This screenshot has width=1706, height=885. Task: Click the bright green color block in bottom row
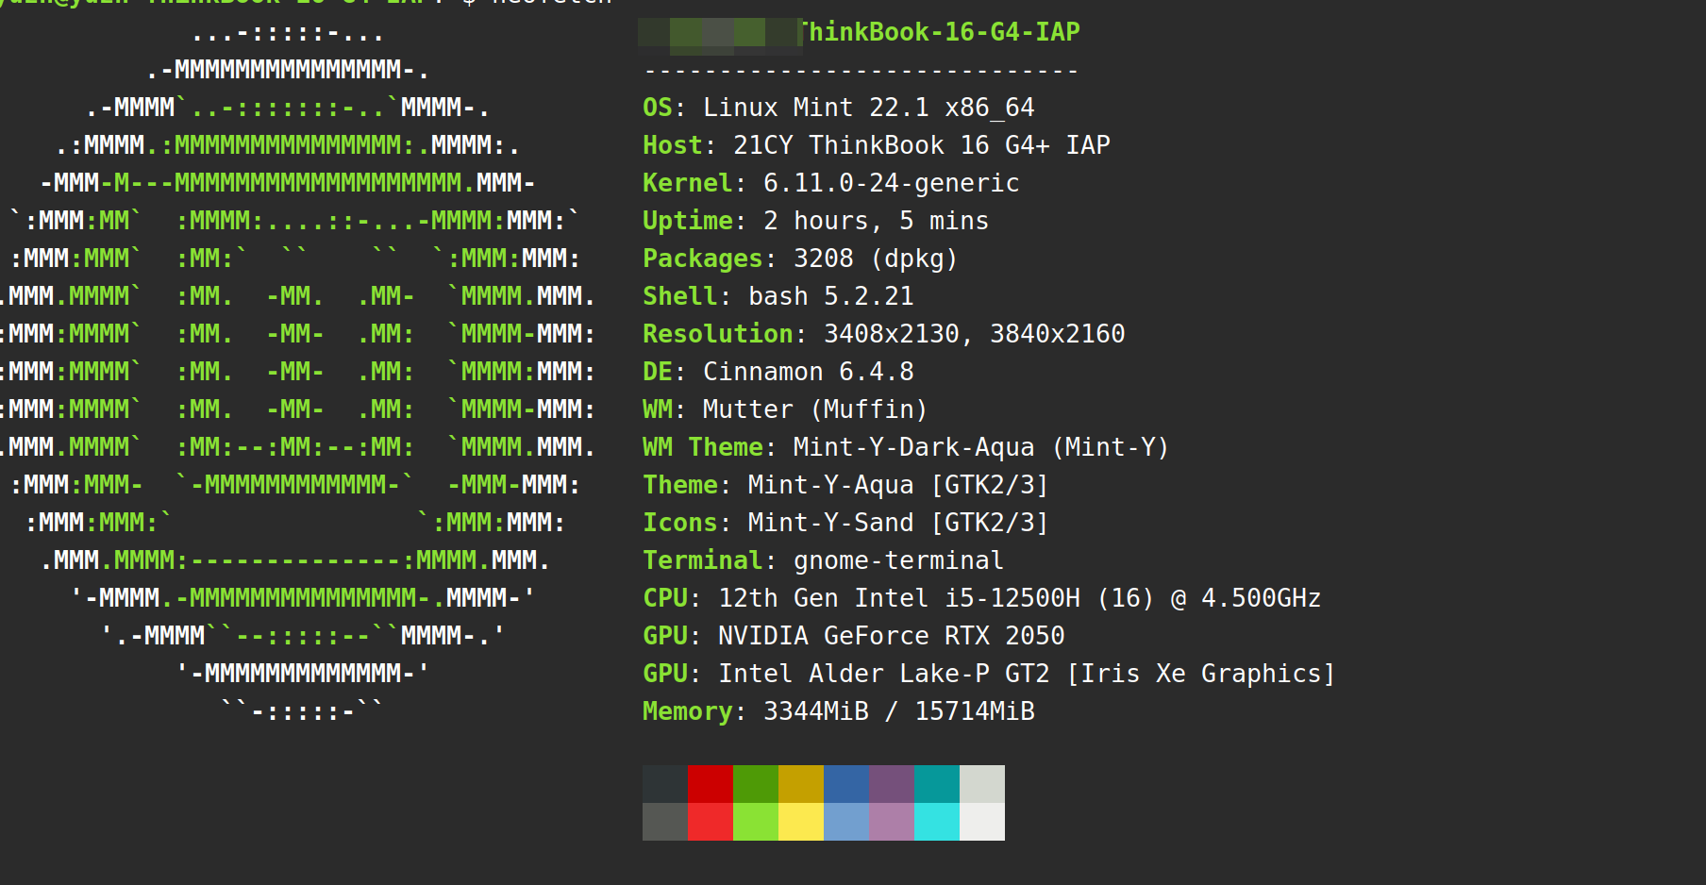pyautogui.click(x=756, y=822)
